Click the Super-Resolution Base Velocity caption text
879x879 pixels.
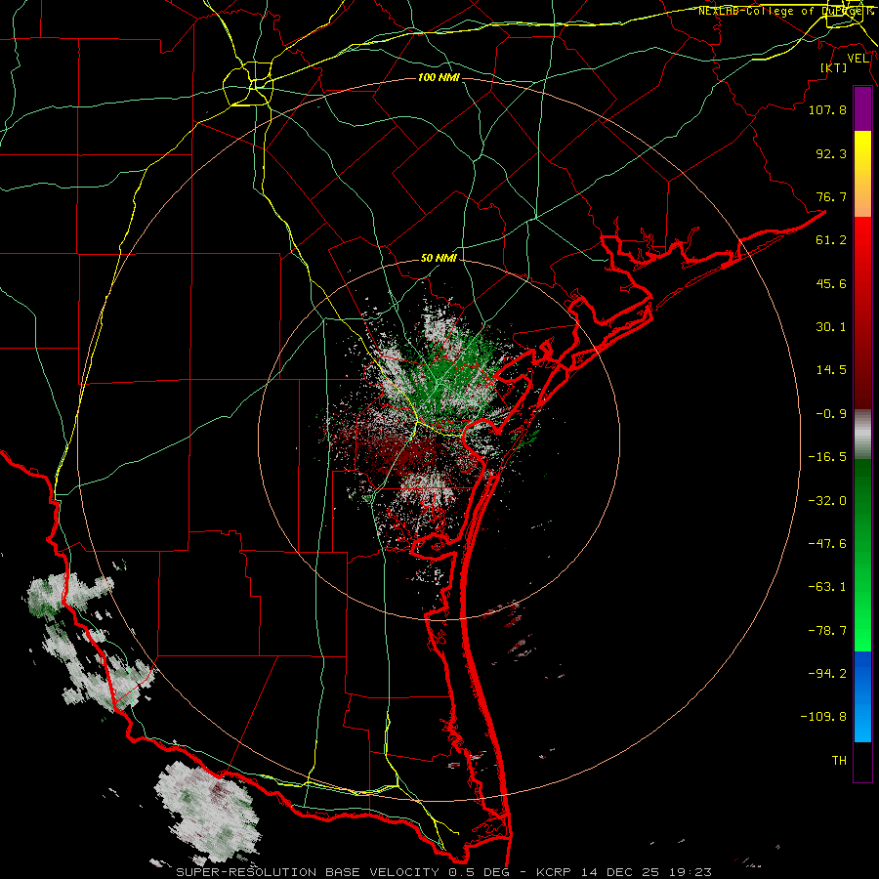pos(444,872)
